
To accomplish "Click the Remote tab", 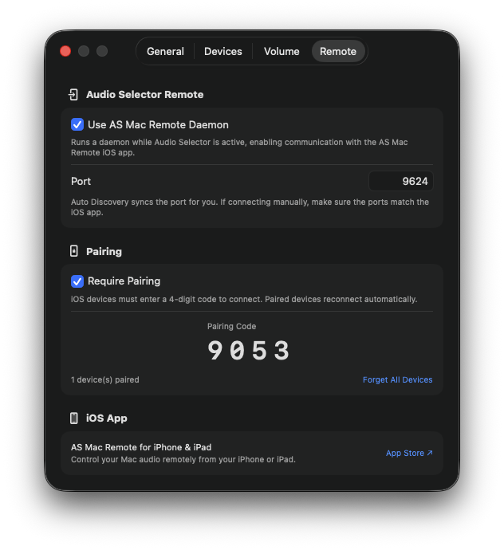I will (x=338, y=52).
